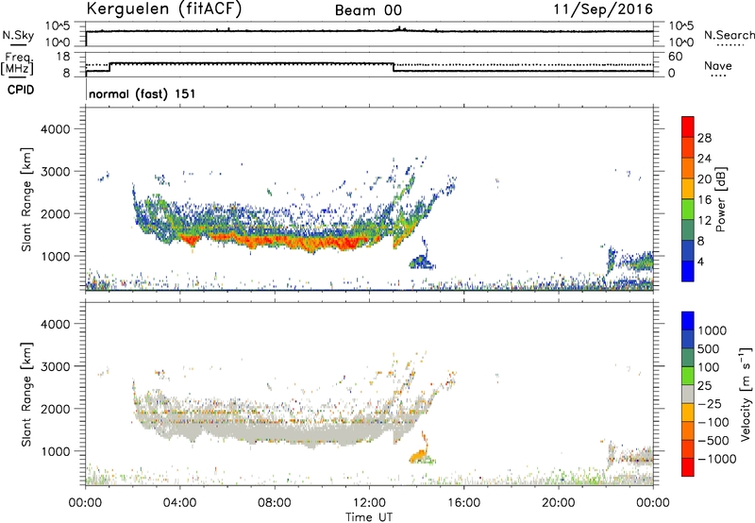Click 'Slant Range [km]' label on velocity panel
The width and height of the screenshot is (755, 523).
tap(26, 395)
